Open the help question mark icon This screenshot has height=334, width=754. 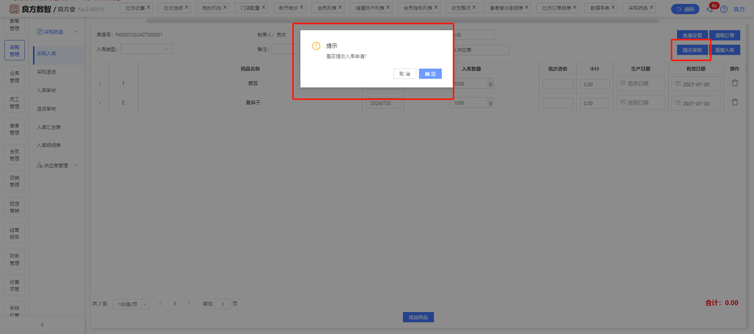(x=724, y=9)
